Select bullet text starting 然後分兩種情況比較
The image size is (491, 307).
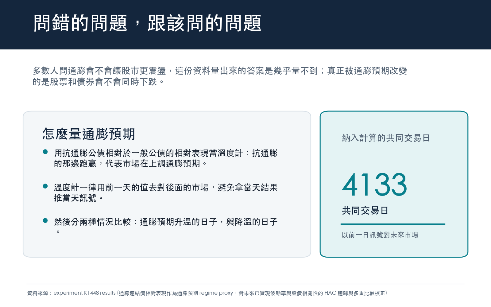point(166,226)
